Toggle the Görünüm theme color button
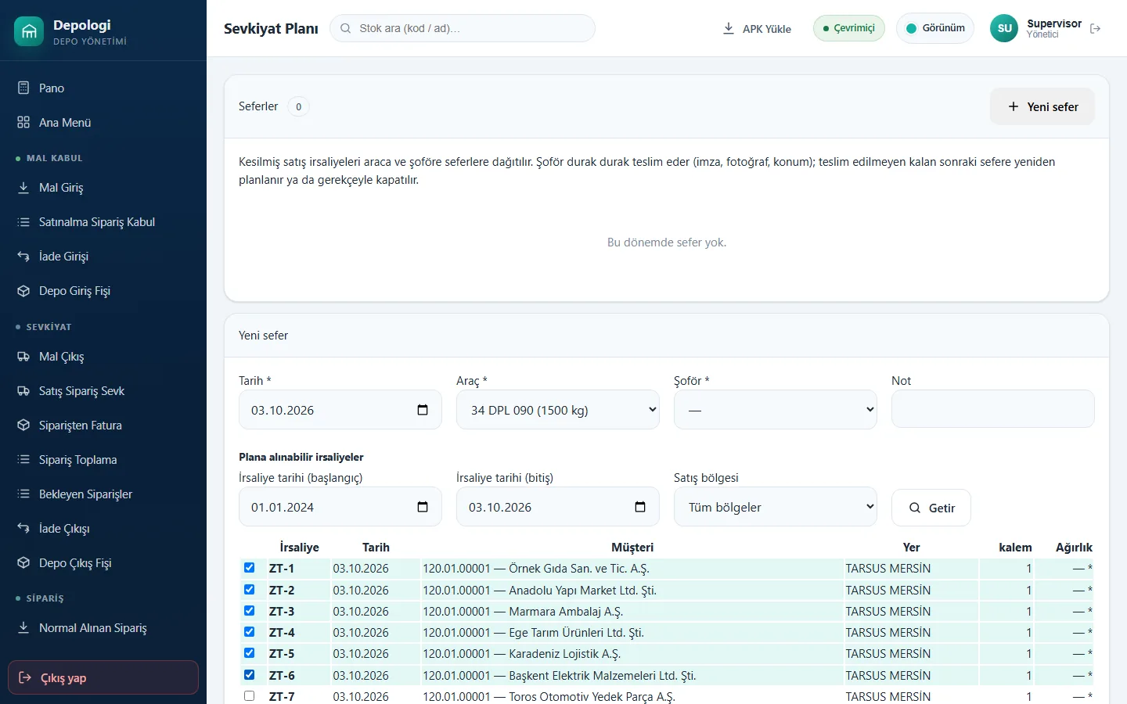The image size is (1127, 704). coord(935,28)
